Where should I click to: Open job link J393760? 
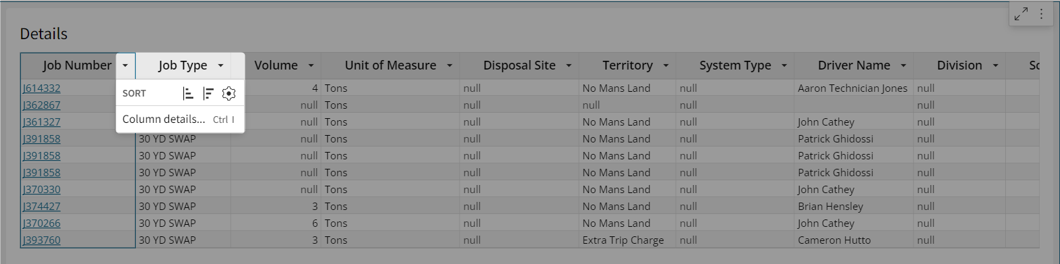pos(42,240)
